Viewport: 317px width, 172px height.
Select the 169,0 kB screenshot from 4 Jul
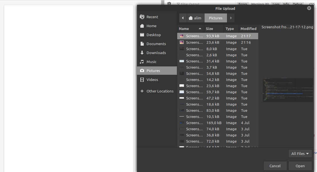coord(218,123)
